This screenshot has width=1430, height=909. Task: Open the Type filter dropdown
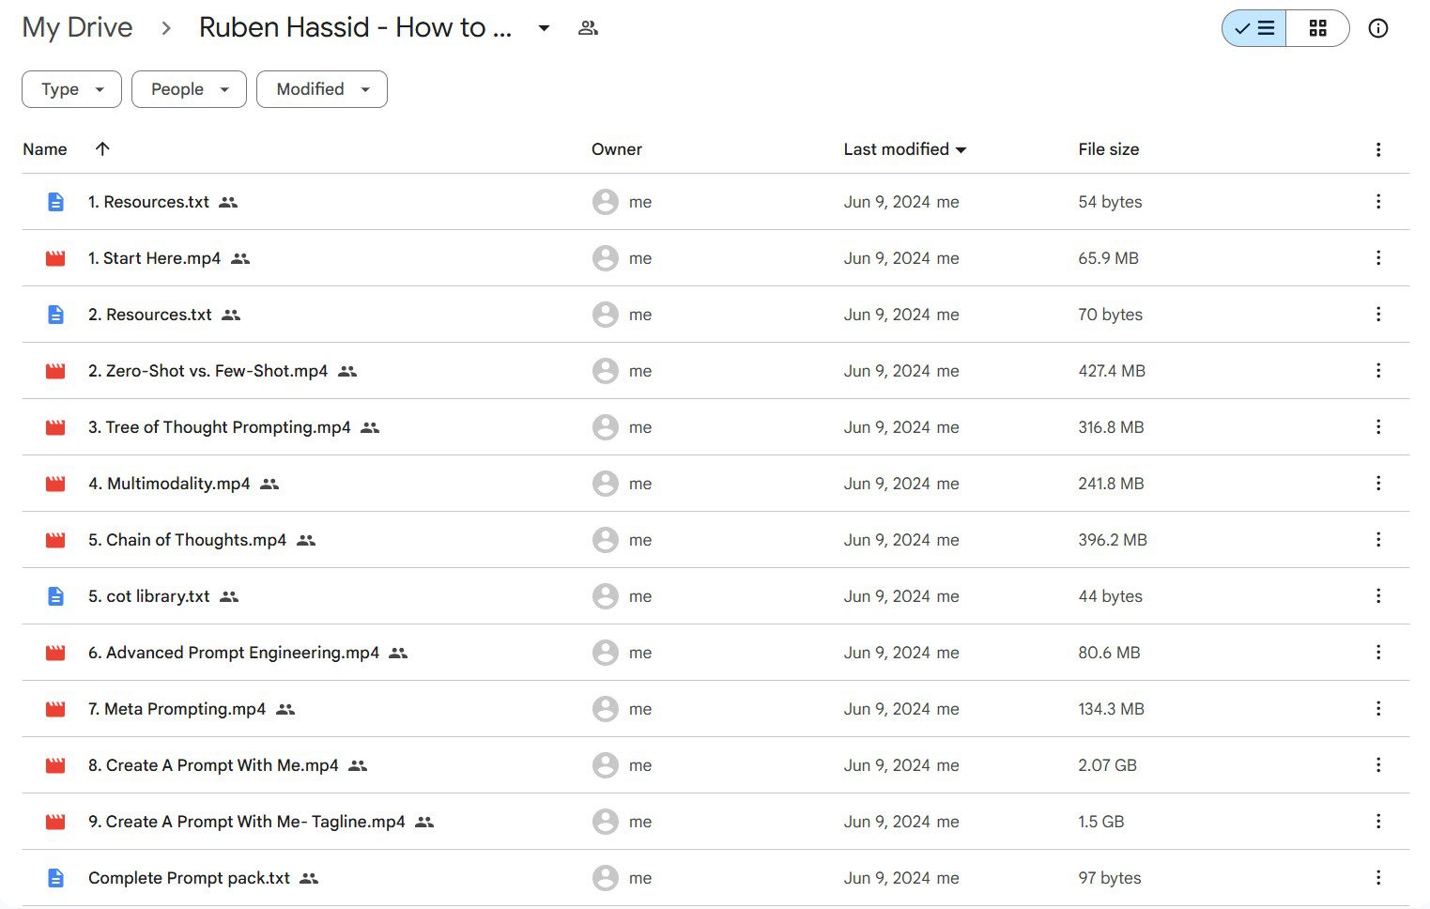(71, 89)
